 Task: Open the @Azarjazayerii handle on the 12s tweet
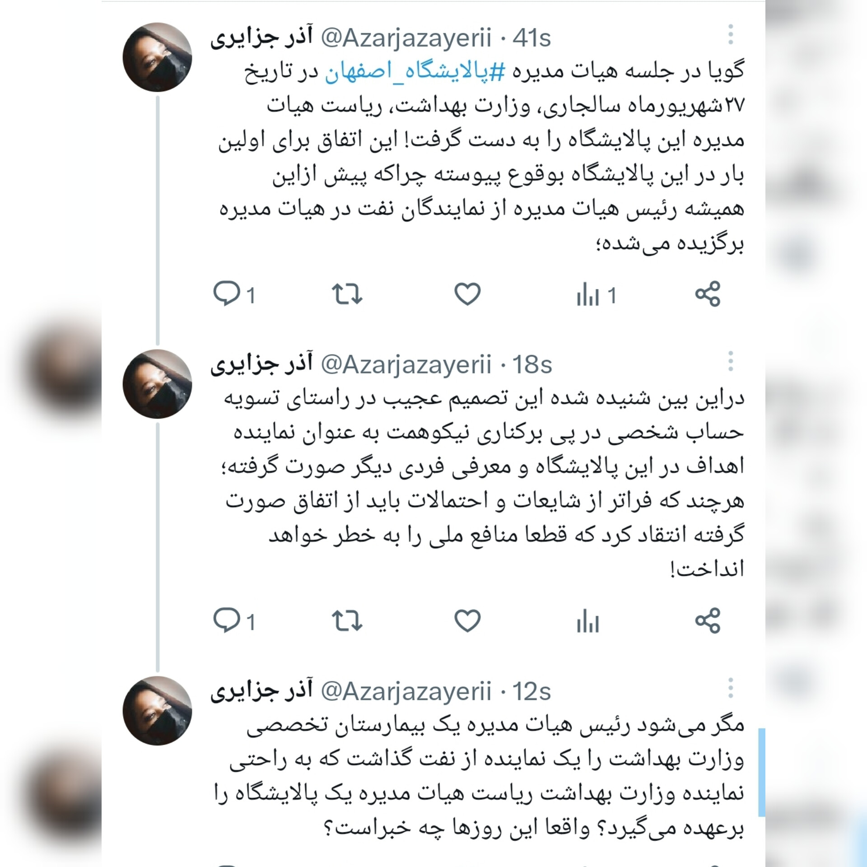coord(406,692)
